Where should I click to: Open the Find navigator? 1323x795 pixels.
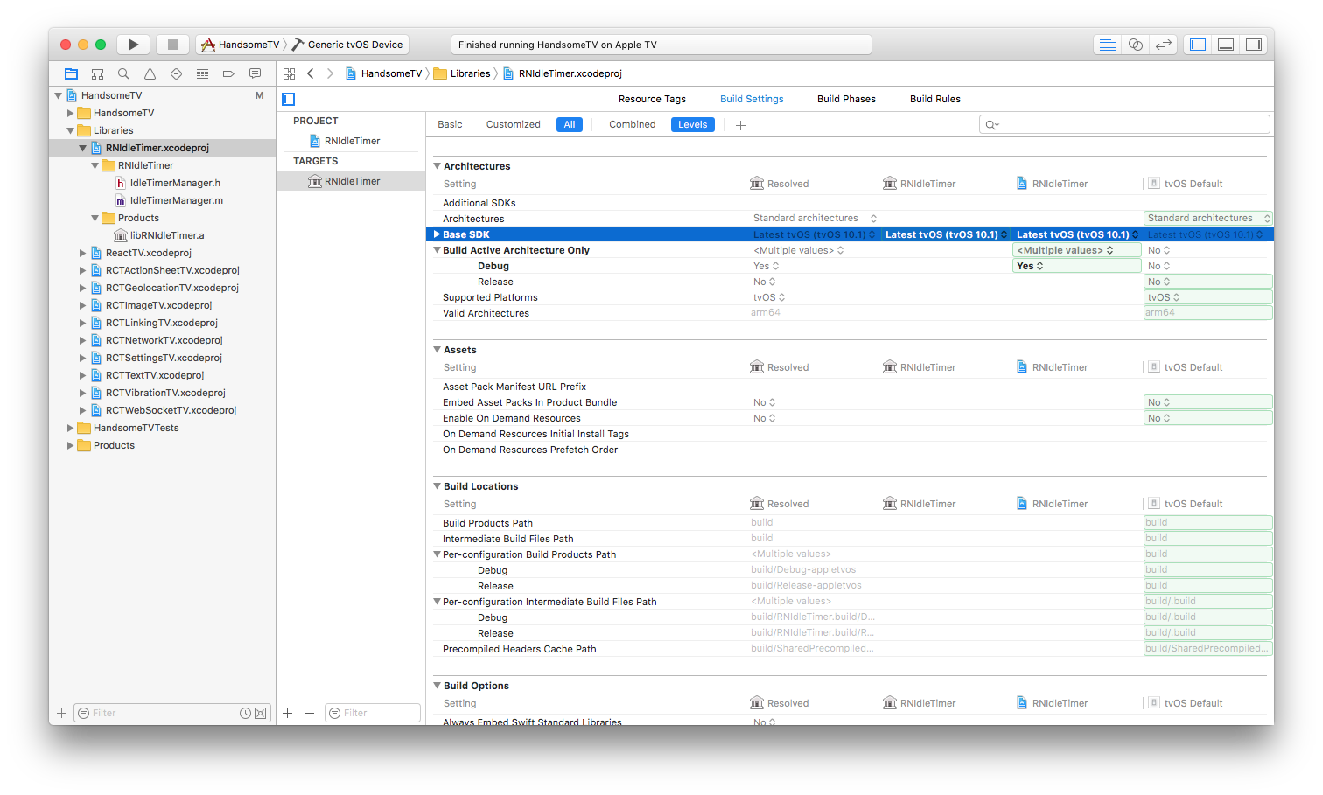click(123, 73)
